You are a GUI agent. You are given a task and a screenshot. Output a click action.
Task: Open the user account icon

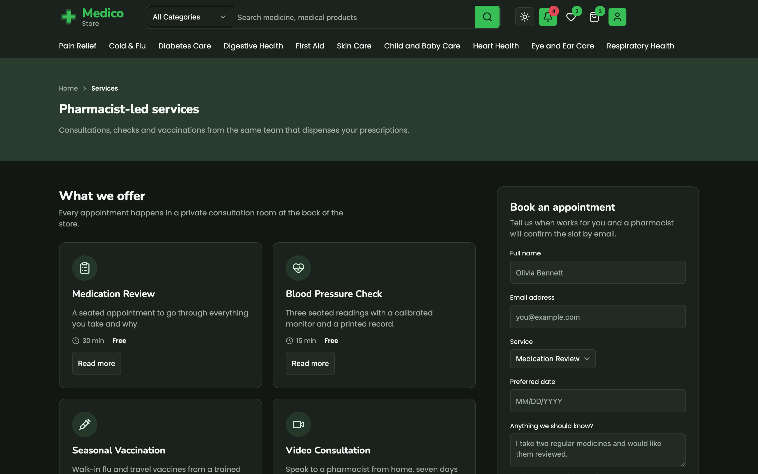(617, 17)
